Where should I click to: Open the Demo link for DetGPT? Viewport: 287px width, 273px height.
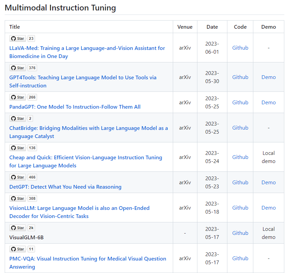click(x=268, y=183)
